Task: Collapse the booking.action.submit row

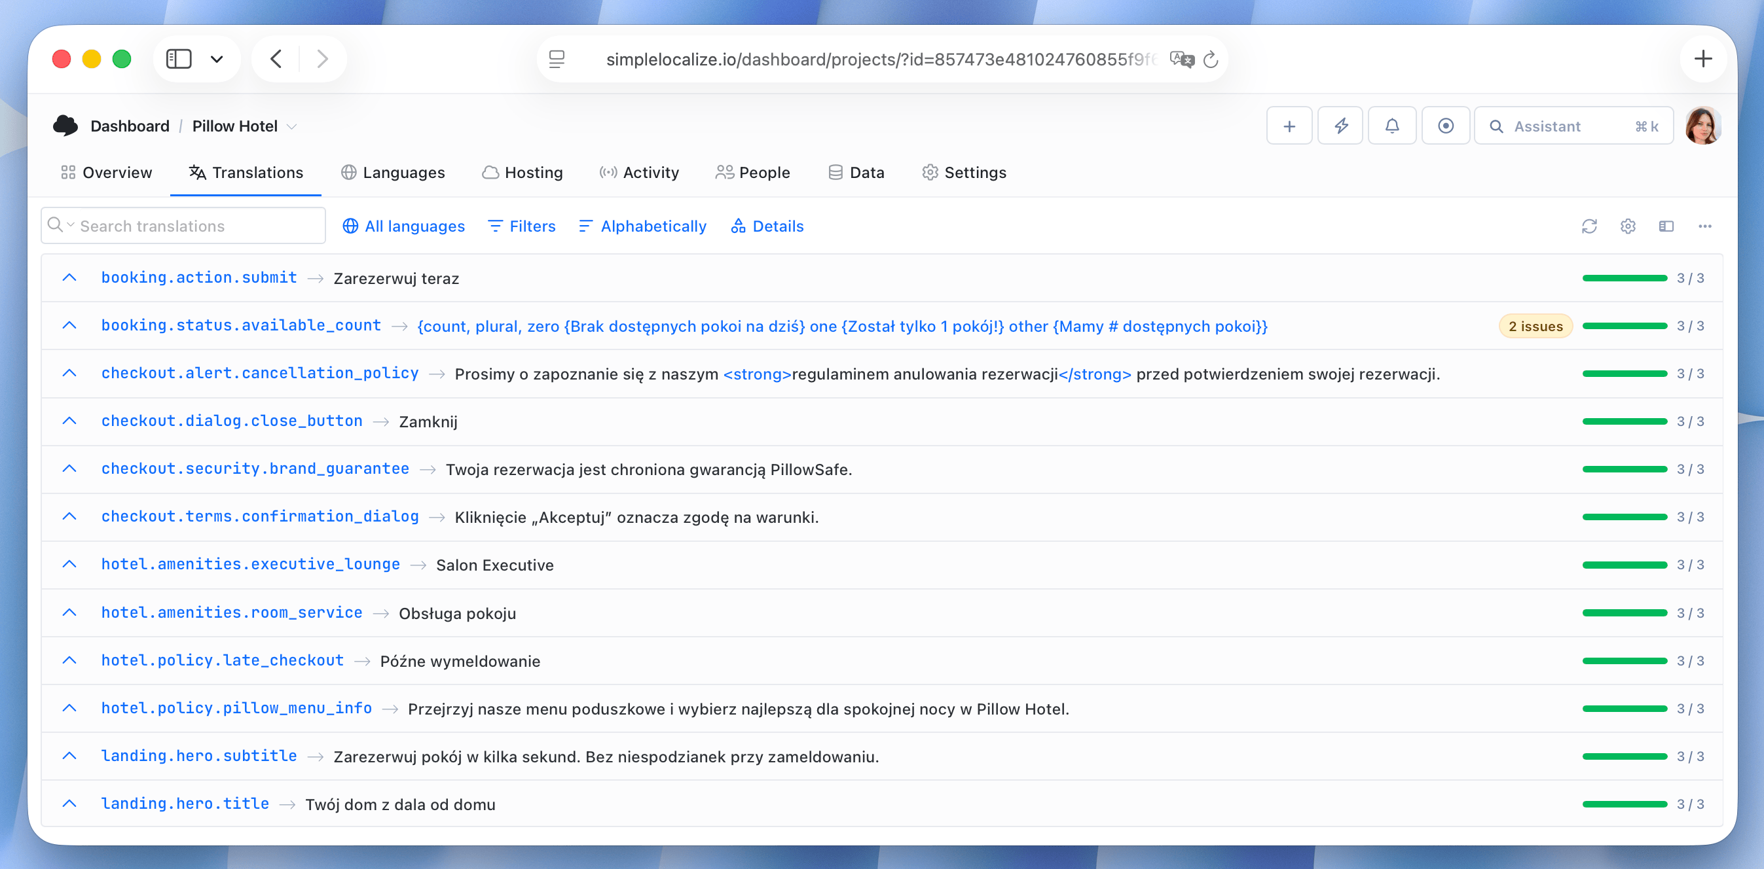Action: (69, 278)
